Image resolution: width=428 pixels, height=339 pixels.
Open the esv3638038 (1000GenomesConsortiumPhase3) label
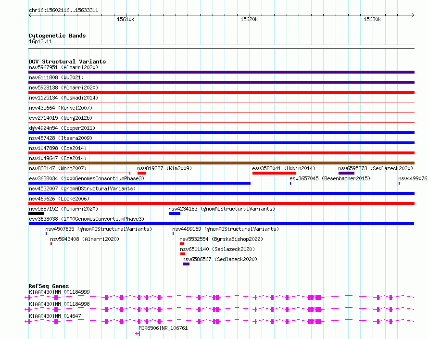pyautogui.click(x=87, y=219)
